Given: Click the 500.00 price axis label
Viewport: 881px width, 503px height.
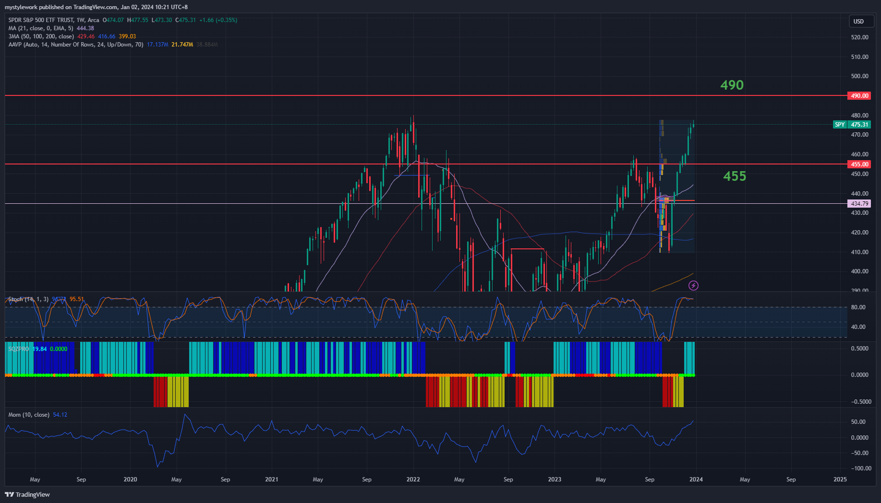Looking at the screenshot, I should (859, 76).
